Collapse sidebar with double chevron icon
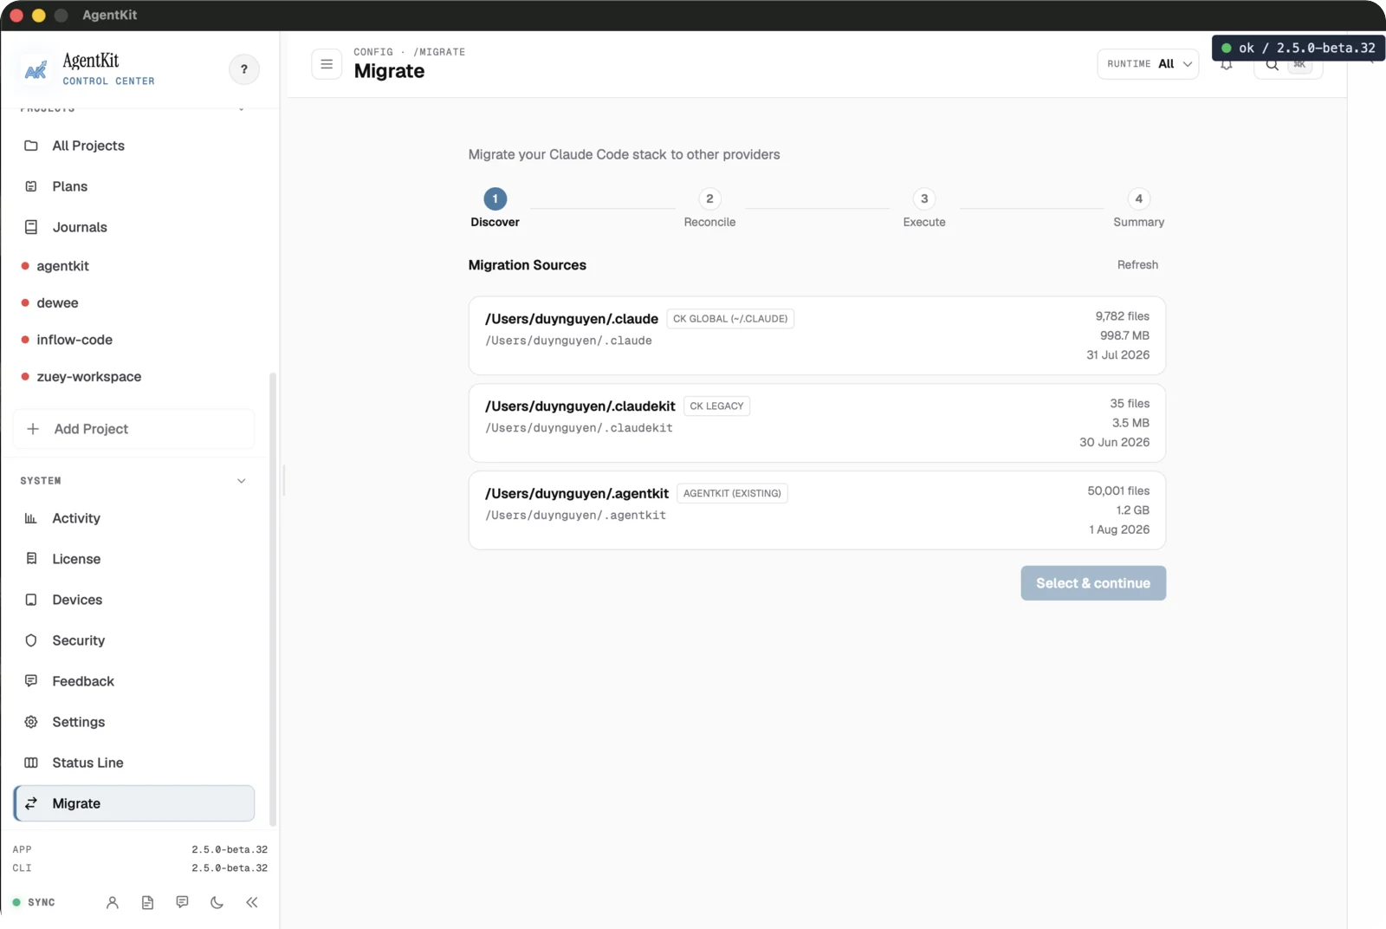 point(252,902)
